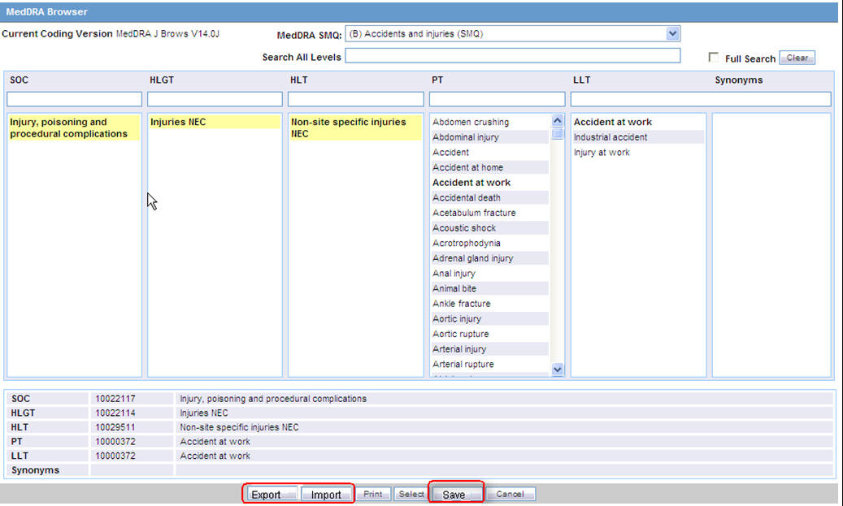Select HLT Non-site specific injuries NEC
Screen dimensions: 843x506
pyautogui.click(x=354, y=128)
